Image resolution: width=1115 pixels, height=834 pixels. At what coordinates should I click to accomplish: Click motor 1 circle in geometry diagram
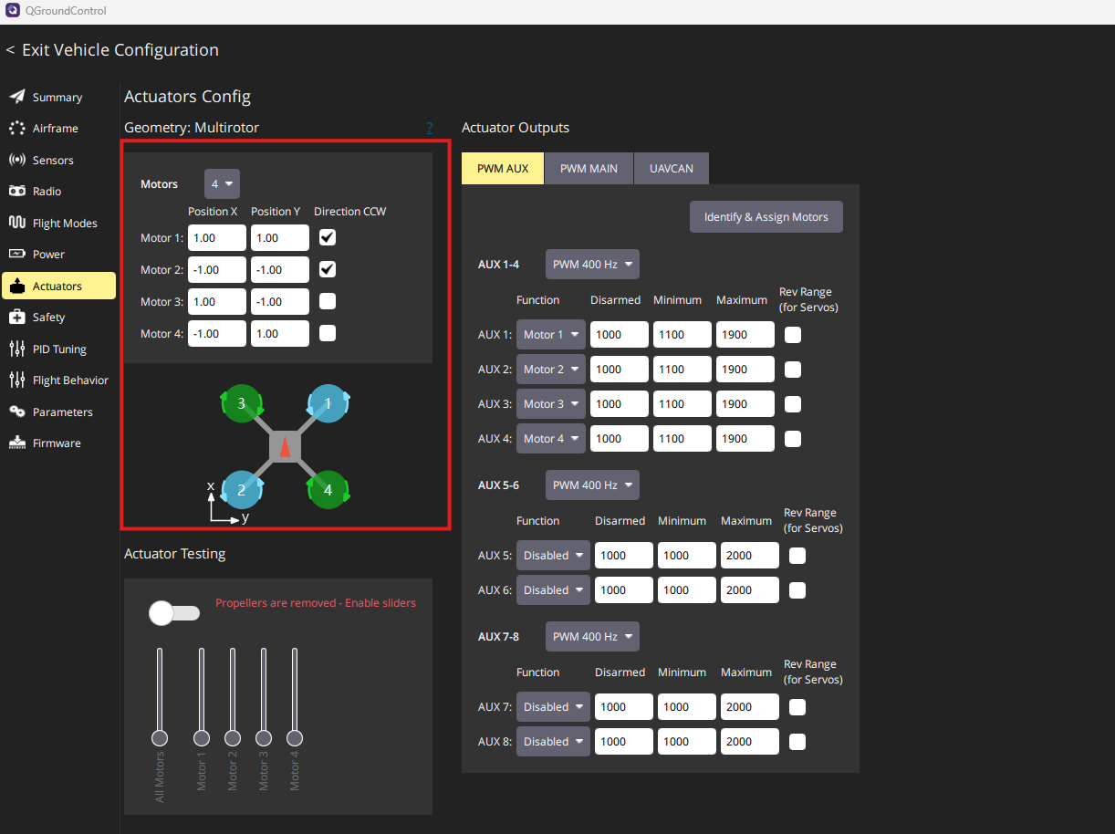pos(328,402)
